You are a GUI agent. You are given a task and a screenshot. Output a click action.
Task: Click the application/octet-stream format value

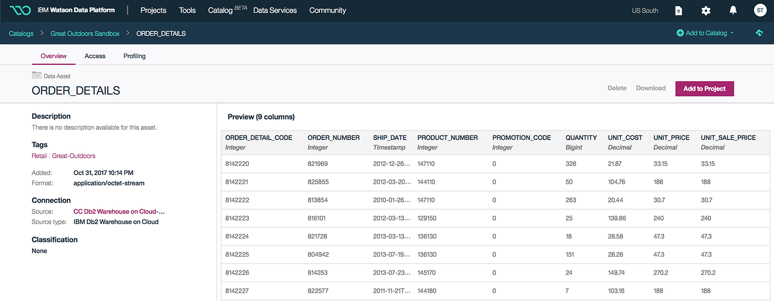pos(109,183)
